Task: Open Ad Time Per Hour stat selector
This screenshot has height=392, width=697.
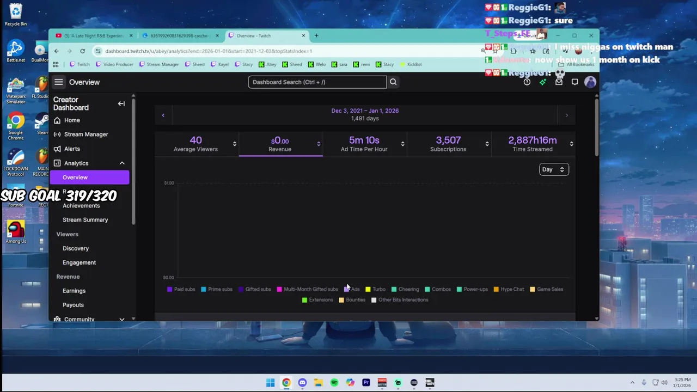Action: click(x=403, y=144)
